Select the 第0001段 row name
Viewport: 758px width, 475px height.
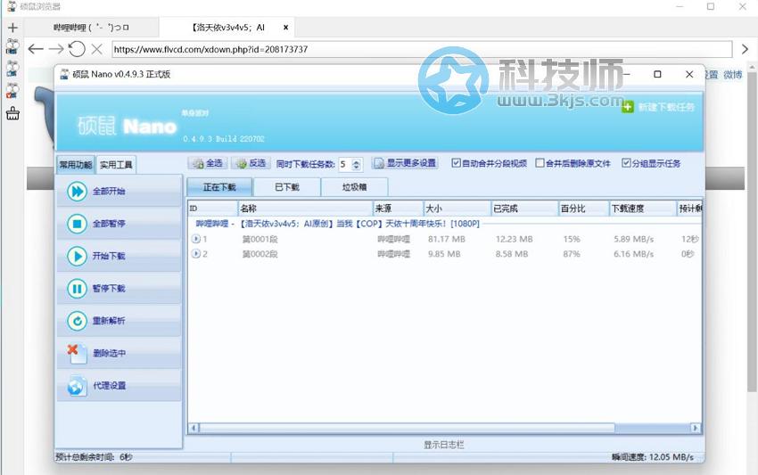click(x=260, y=239)
